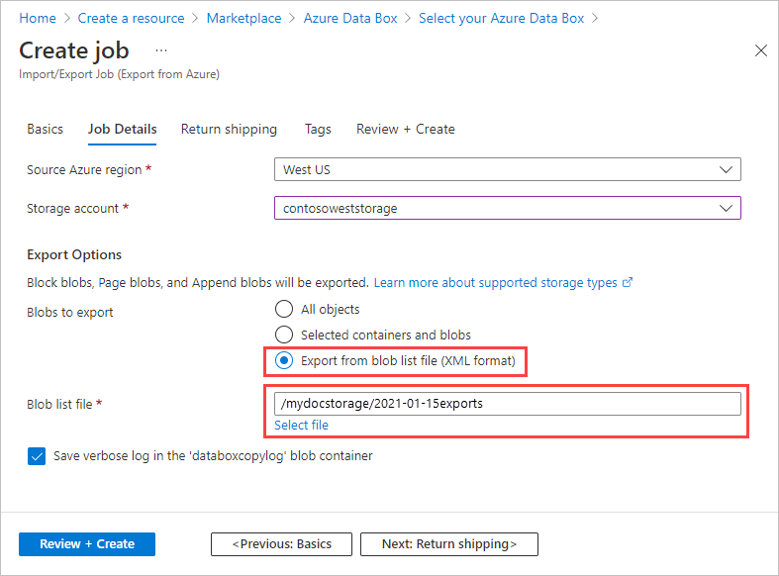
Task: Expand the Source Azure region dropdown
Action: [x=507, y=169]
